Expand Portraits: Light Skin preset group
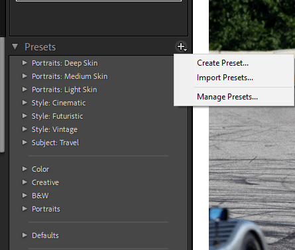Image resolution: width=295 pixels, height=250 pixels. click(x=25, y=90)
